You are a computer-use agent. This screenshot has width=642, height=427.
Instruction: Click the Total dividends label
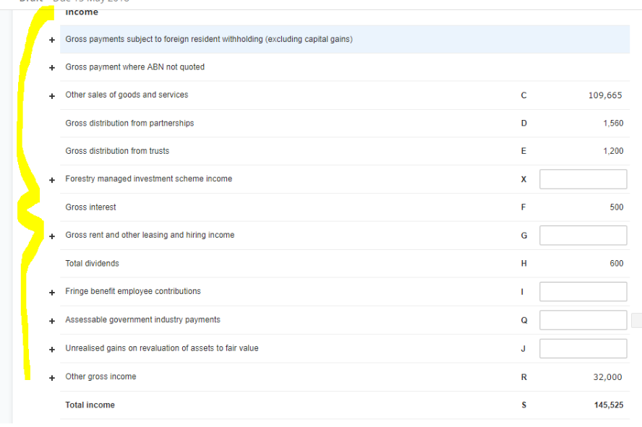coord(92,264)
